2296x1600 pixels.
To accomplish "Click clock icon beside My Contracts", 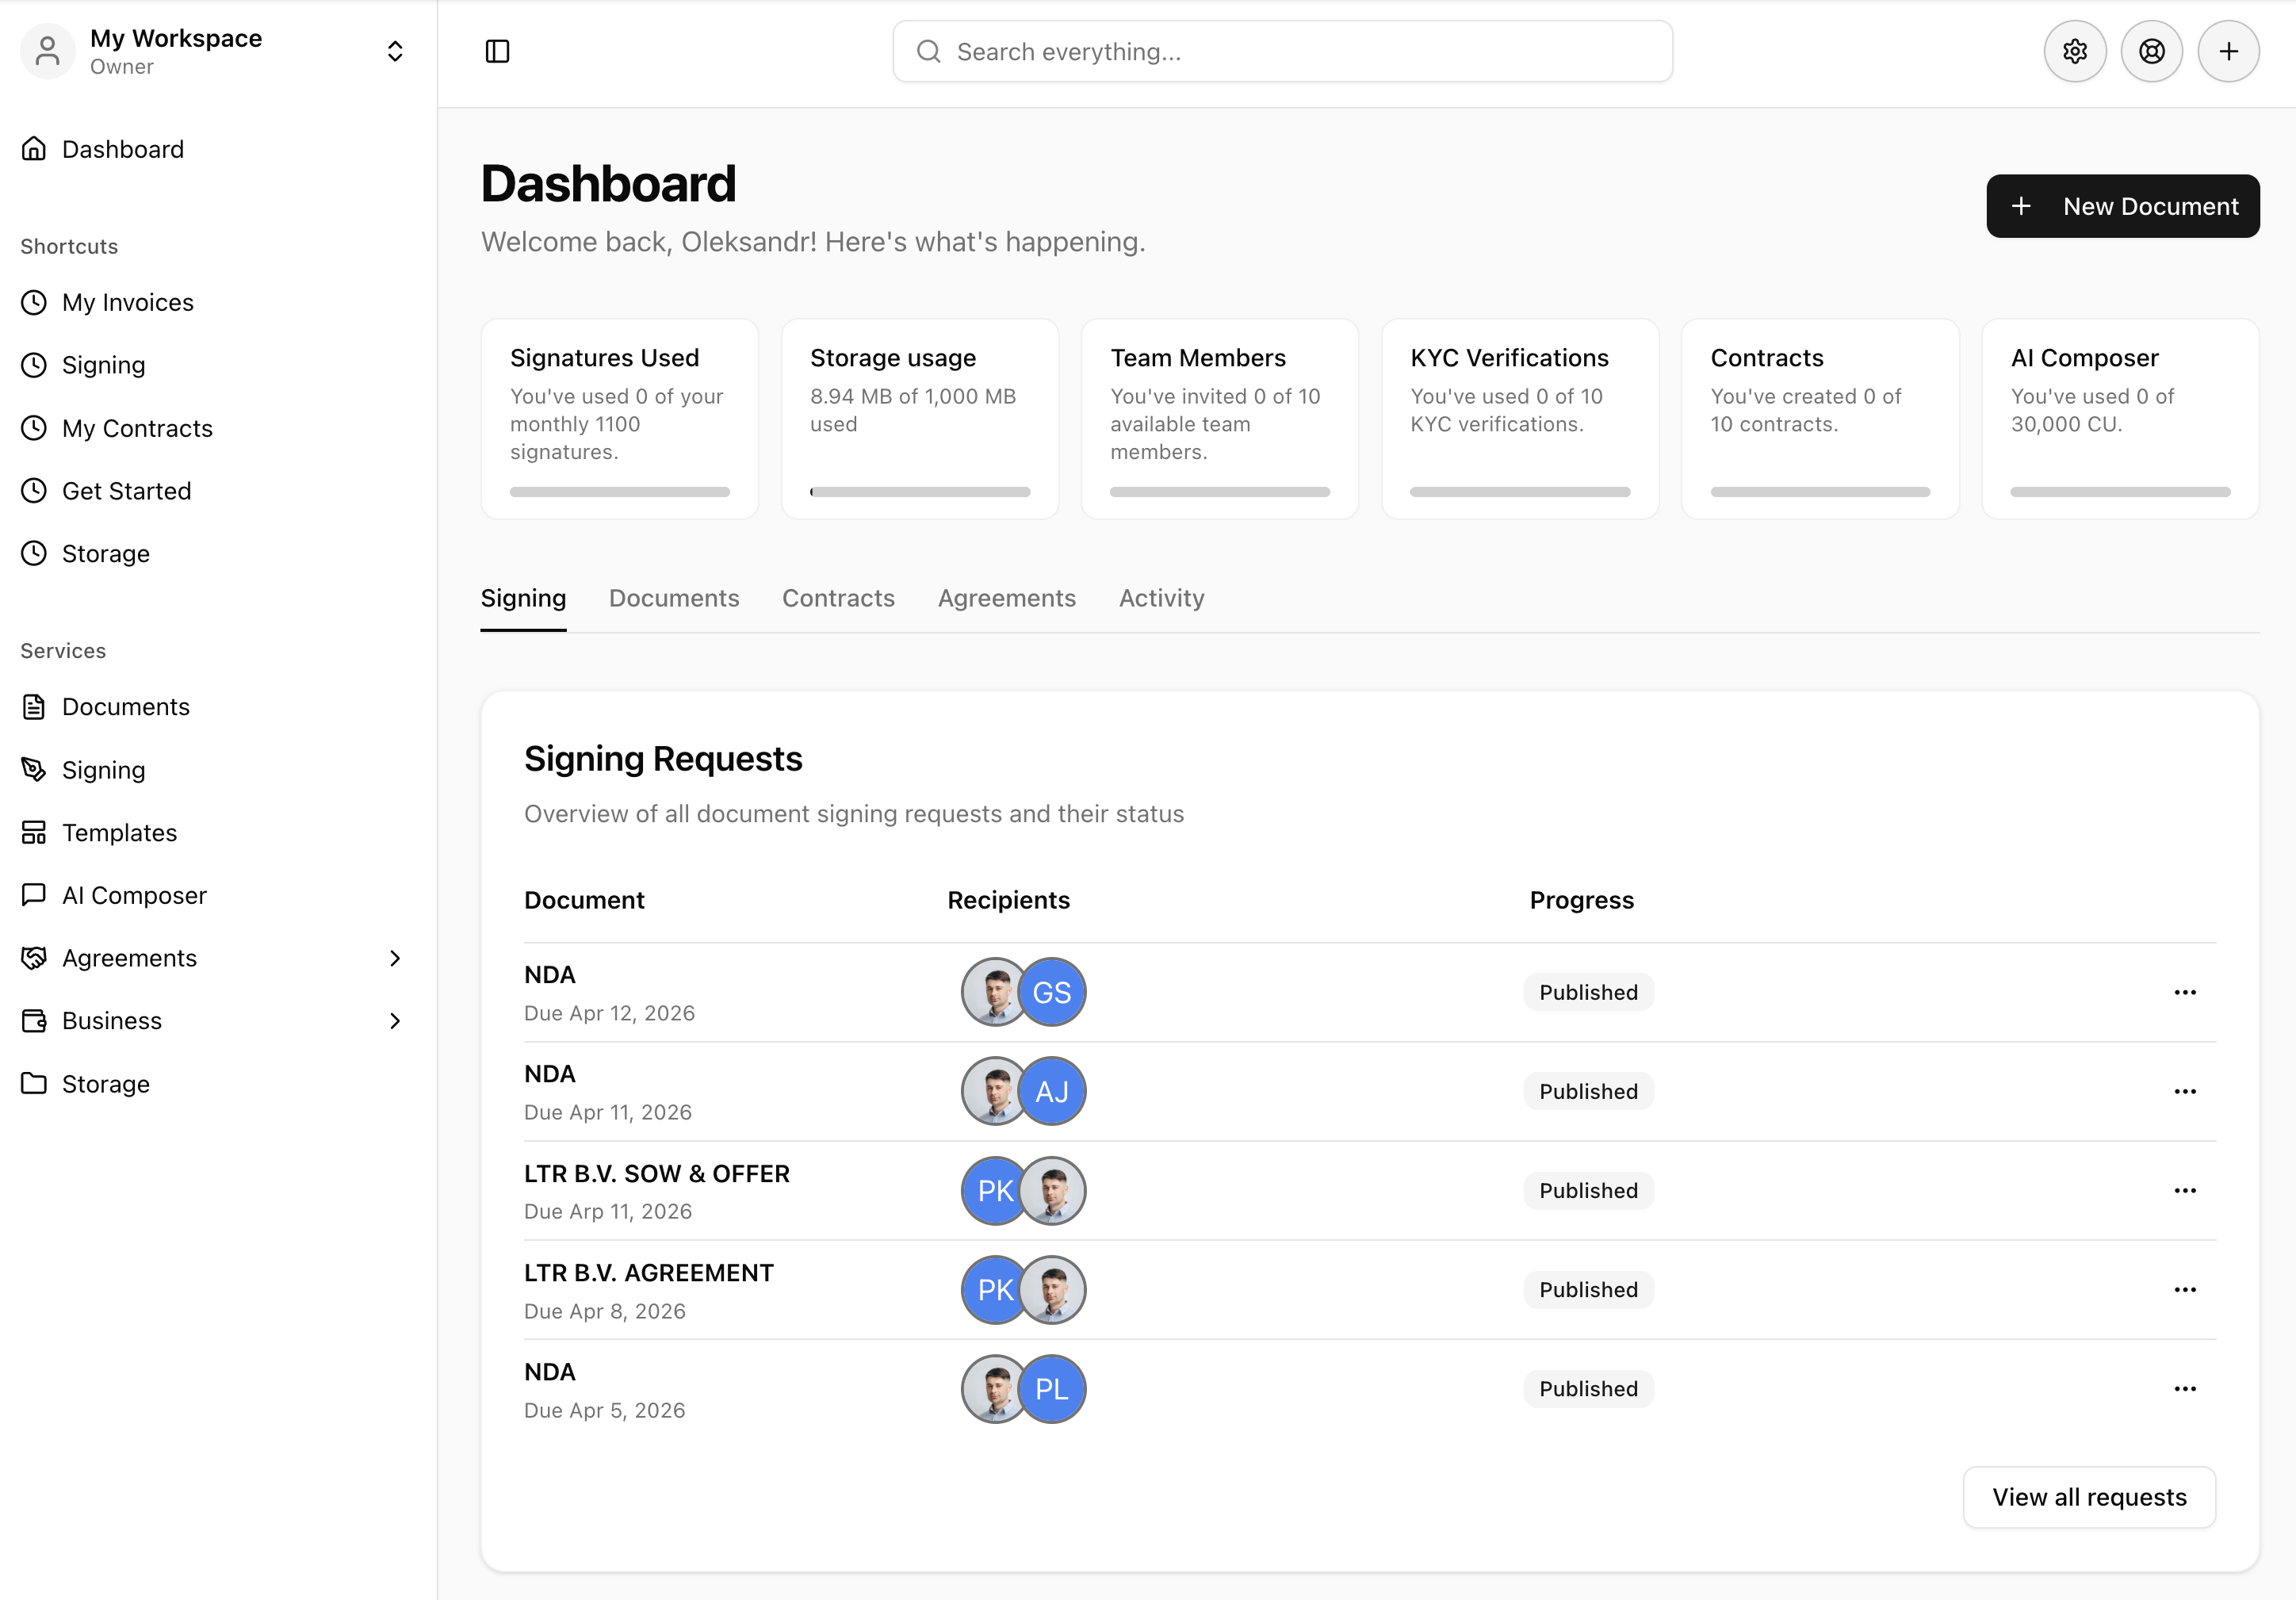I will click(34, 428).
